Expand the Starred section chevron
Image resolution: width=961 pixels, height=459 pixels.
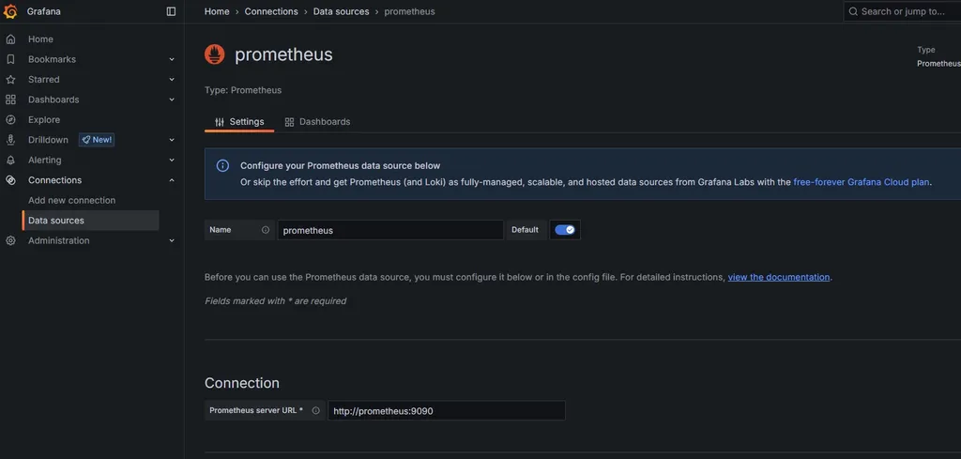[x=172, y=80]
